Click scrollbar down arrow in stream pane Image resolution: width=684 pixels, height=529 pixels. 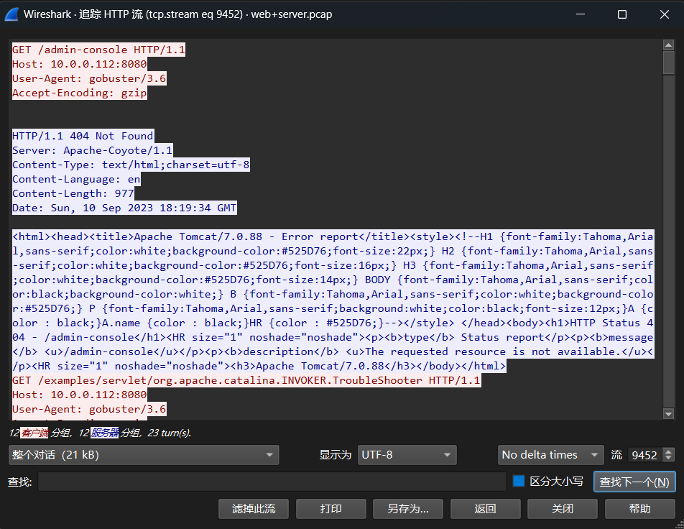(x=668, y=414)
